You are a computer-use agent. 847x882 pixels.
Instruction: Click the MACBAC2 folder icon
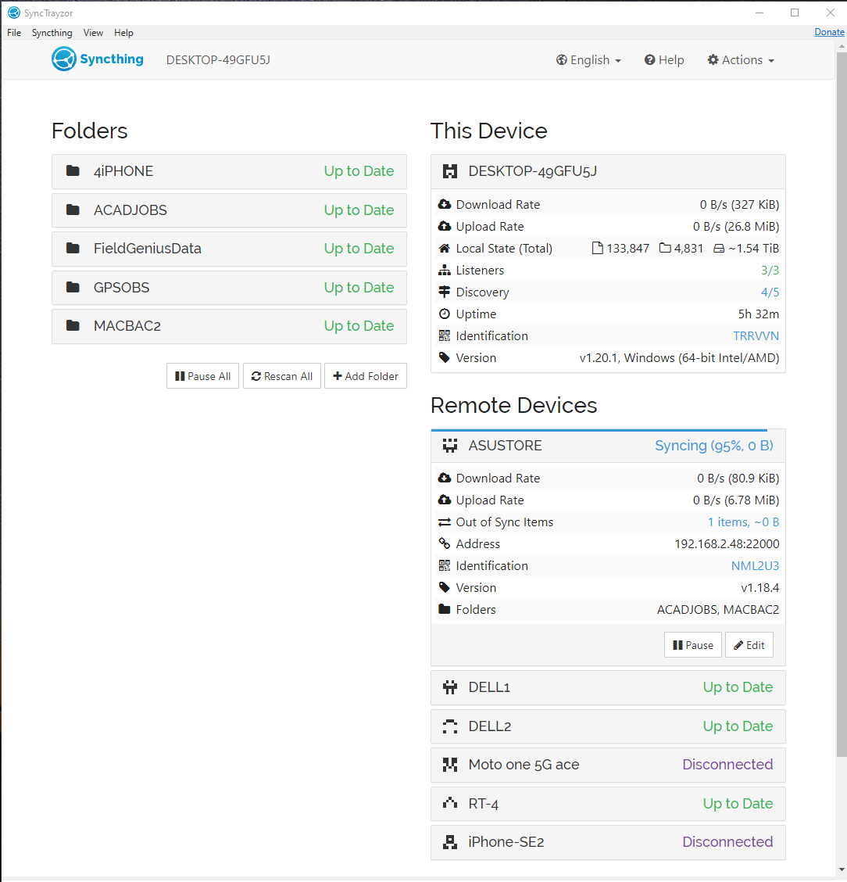[73, 326]
